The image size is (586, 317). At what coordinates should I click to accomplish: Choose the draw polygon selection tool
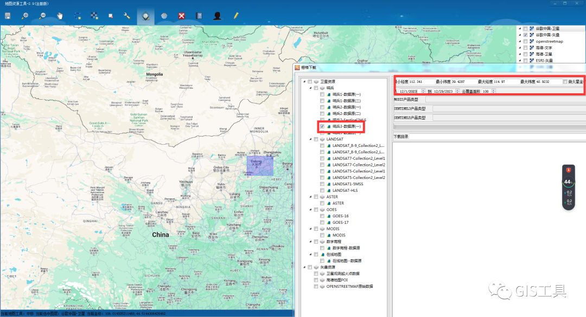click(x=78, y=16)
